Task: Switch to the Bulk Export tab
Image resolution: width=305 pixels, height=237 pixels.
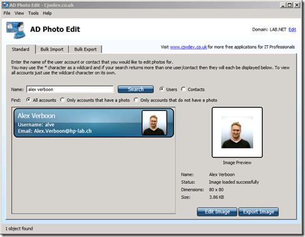Action: click(x=85, y=50)
